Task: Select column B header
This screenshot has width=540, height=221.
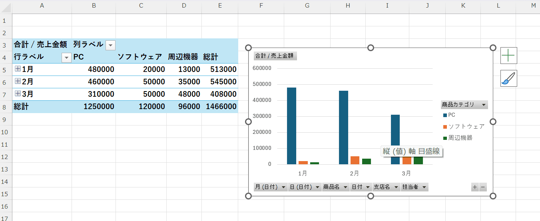Action: (x=94, y=5)
